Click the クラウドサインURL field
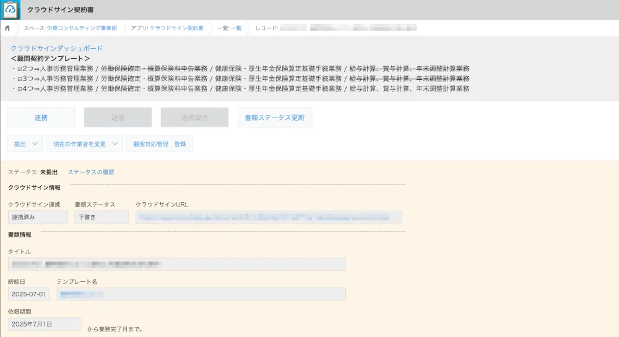 coord(269,217)
